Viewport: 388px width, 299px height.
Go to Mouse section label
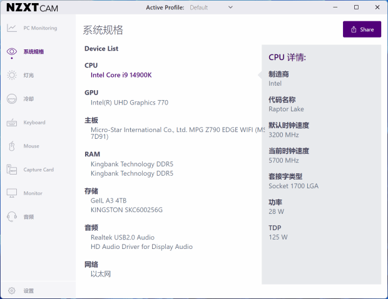click(31, 146)
